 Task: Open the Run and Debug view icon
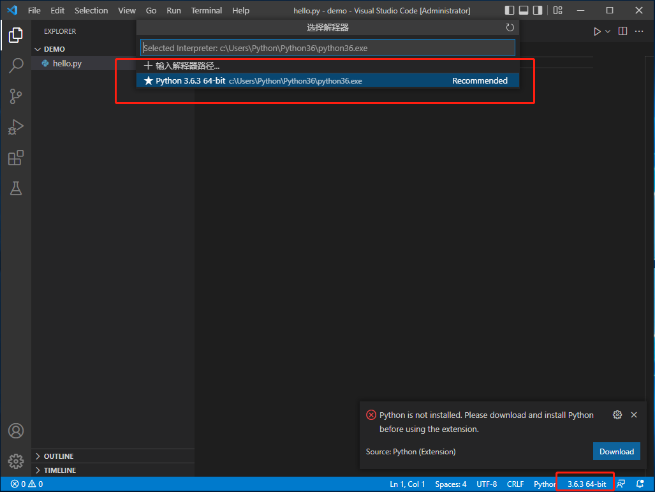(x=15, y=127)
